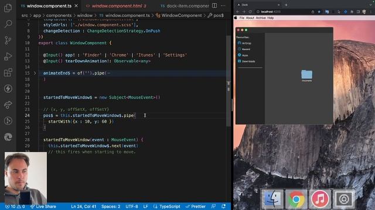375x210 pixels.
Task: Click the bookmark star in address bar
Action: click(x=319, y=12)
